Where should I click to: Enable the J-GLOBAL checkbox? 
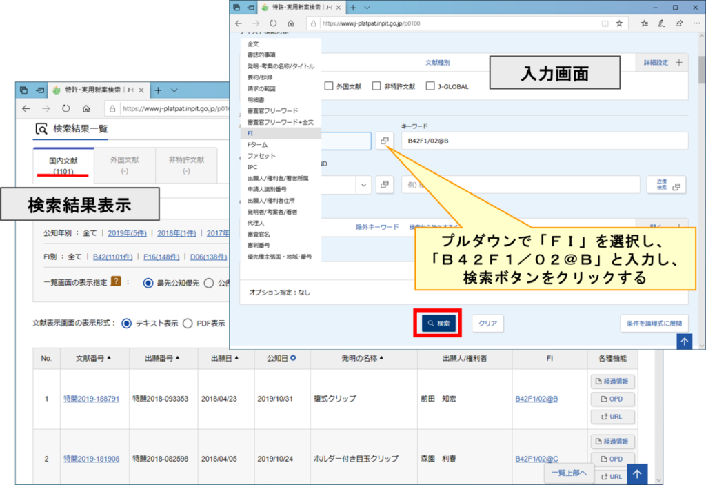click(432, 86)
